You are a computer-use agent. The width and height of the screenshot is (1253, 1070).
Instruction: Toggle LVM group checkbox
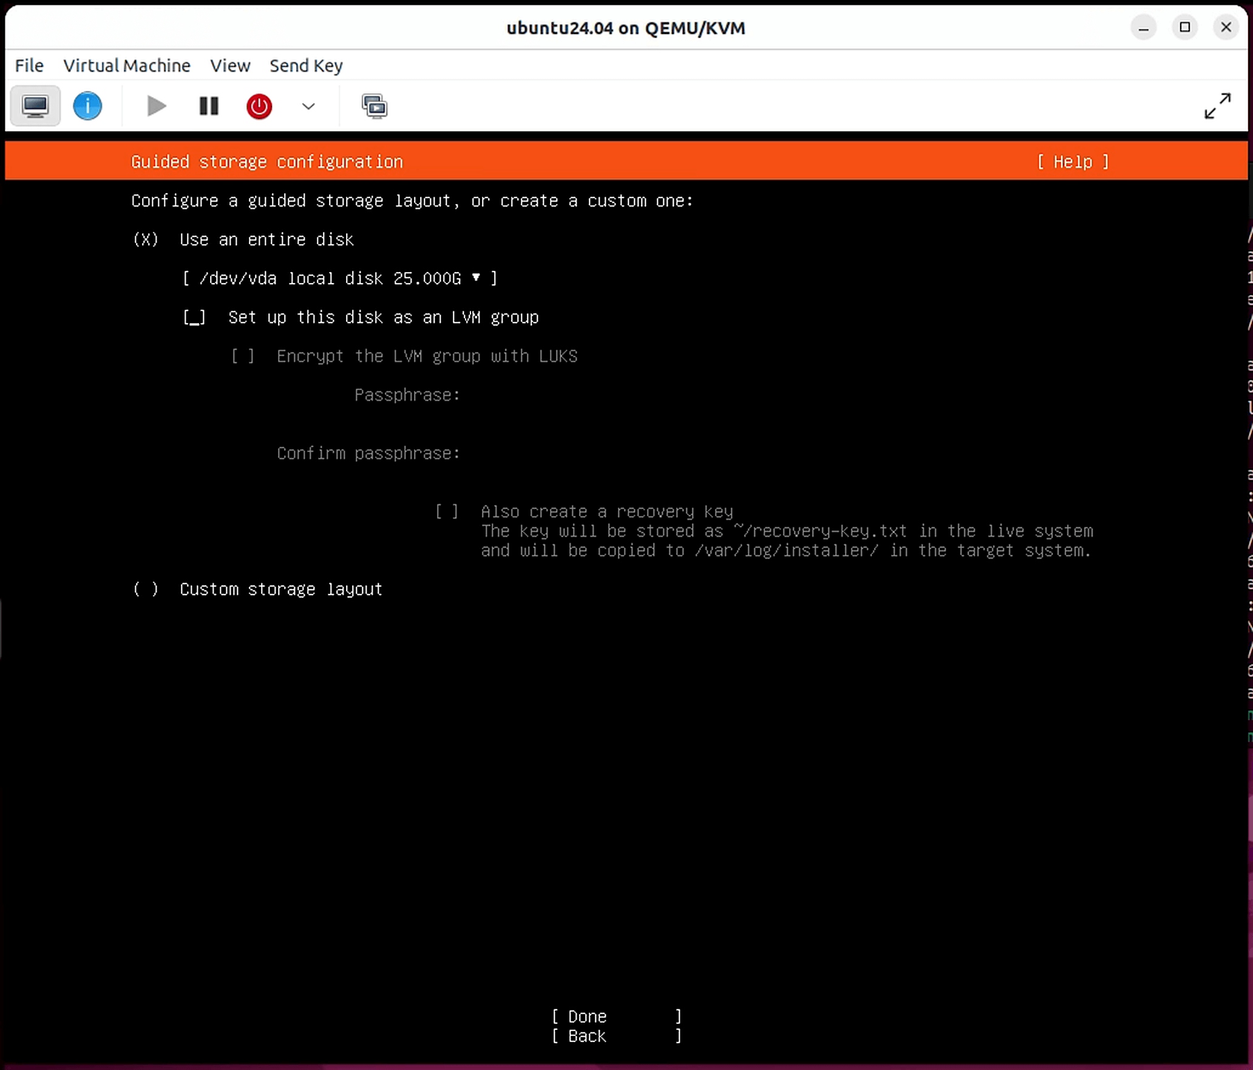click(x=194, y=318)
